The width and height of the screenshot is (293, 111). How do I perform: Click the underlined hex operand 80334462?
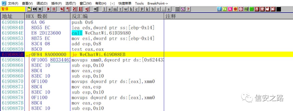(x=60, y=60)
